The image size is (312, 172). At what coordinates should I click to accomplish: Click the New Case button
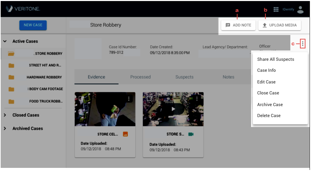click(33, 25)
